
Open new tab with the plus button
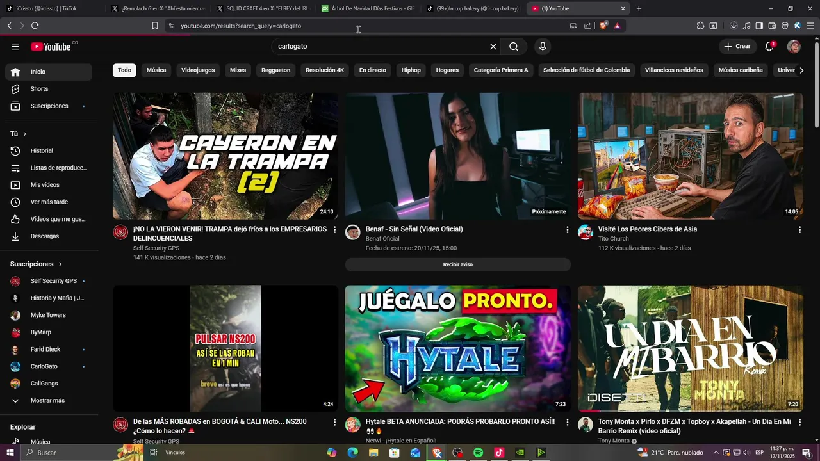[x=639, y=8]
